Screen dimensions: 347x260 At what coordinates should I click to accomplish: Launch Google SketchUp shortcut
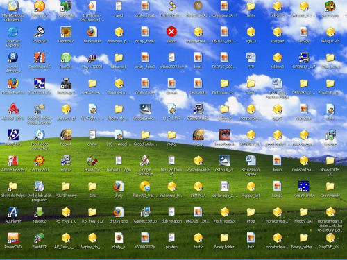click(x=145, y=160)
